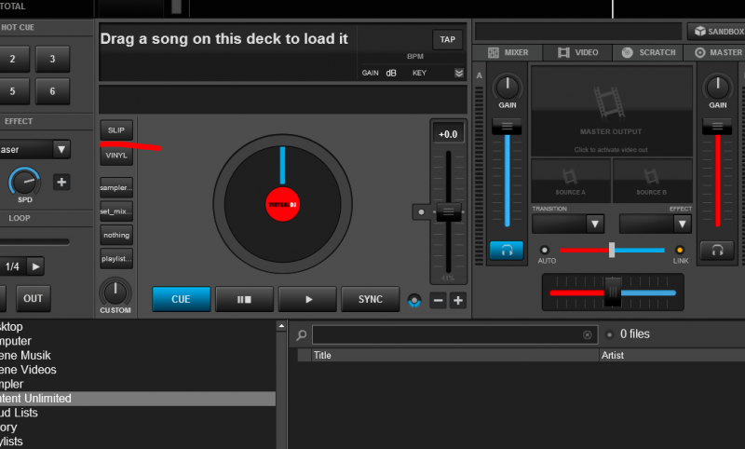Toggle the SANDBOX button
745x449 pixels.
click(717, 32)
